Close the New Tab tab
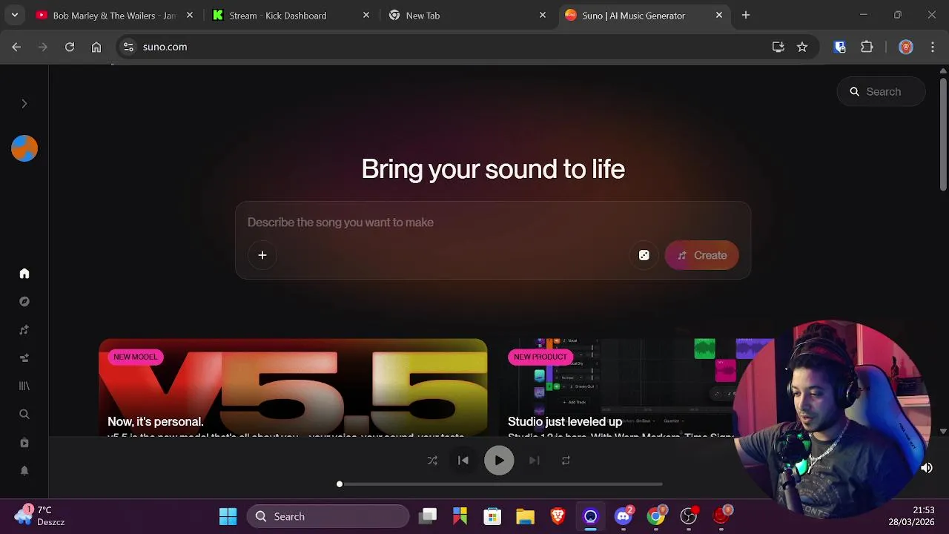 (x=543, y=15)
